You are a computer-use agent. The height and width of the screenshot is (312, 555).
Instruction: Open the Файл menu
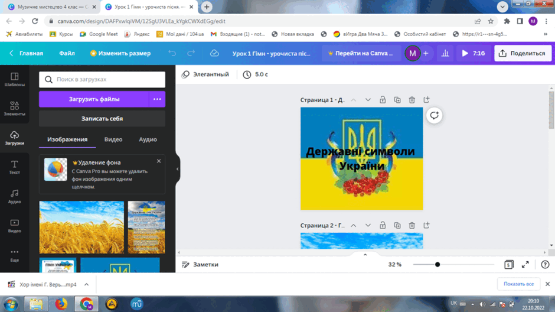(67, 53)
